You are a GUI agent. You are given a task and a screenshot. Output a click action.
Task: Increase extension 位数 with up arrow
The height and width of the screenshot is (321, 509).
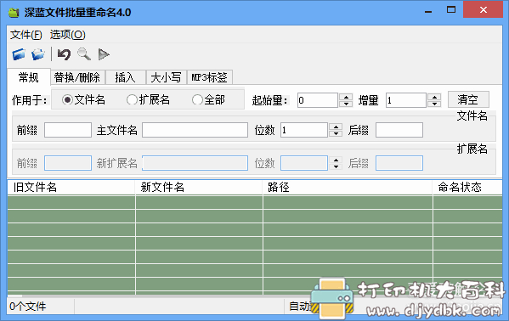336,160
